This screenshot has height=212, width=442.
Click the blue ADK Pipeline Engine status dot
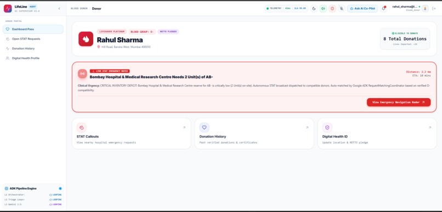click(x=60, y=188)
